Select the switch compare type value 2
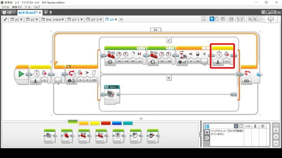 [x=87, y=80]
